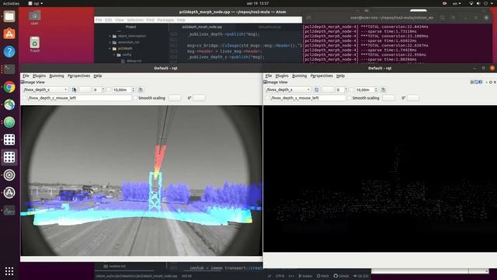Click terminal new tab icon

click(x=309, y=18)
